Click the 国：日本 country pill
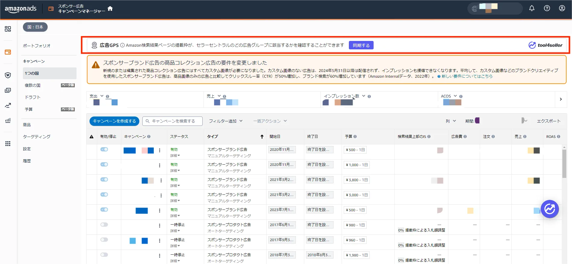Viewport: 572px width, 264px height. (x=35, y=27)
